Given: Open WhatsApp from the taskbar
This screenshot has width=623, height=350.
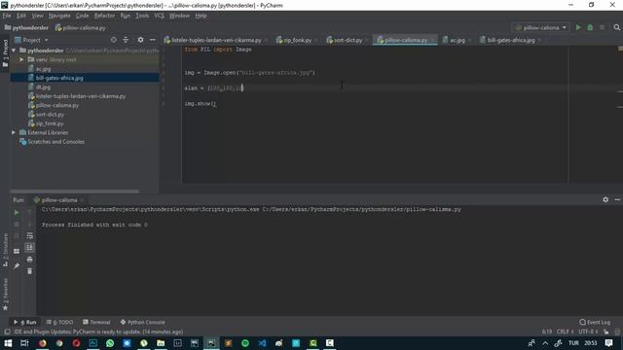Looking at the screenshot, I should (110, 343).
